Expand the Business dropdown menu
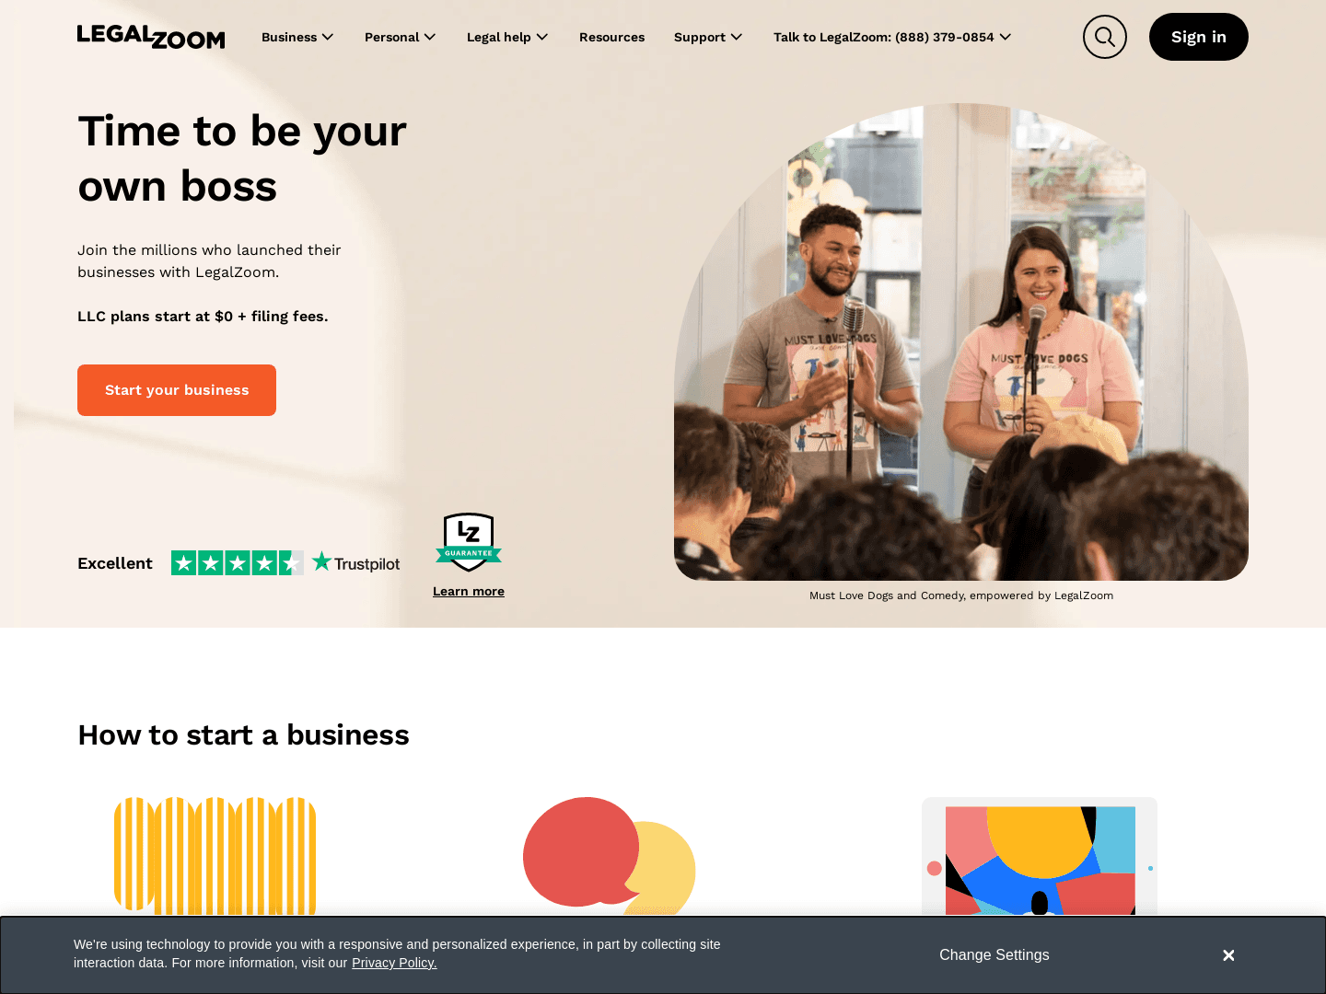This screenshot has height=994, width=1326. coord(297,37)
